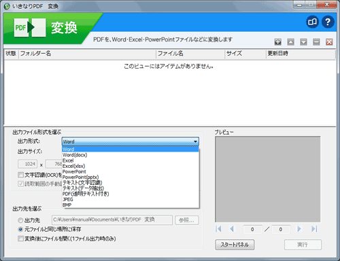Image resolution: width=340 pixels, height=261 pixels.
Task: Collapse the 出力形式 dropdown arrow
Action: click(195, 141)
